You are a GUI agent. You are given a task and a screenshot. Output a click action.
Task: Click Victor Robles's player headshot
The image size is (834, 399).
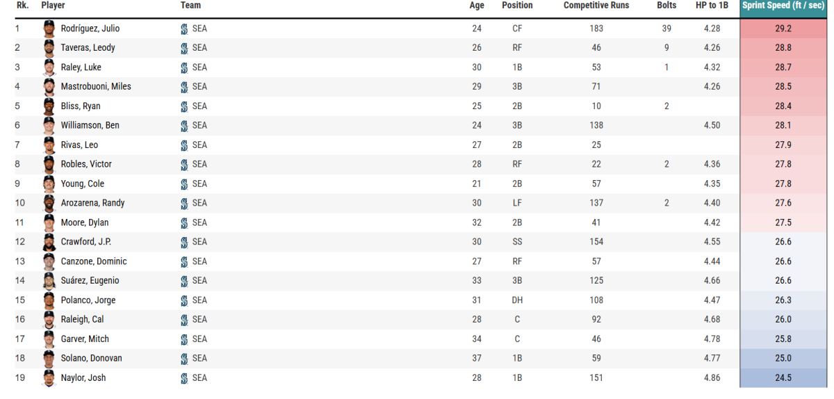point(49,164)
